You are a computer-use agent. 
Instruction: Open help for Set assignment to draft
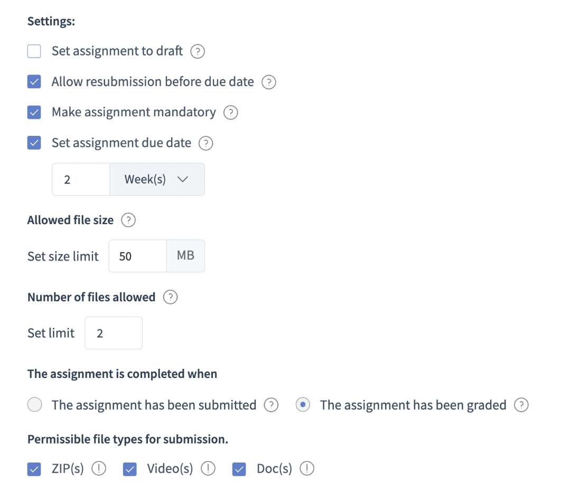click(x=197, y=51)
